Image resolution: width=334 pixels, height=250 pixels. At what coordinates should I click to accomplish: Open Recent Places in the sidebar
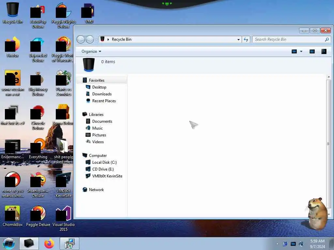pyautogui.click(x=104, y=101)
